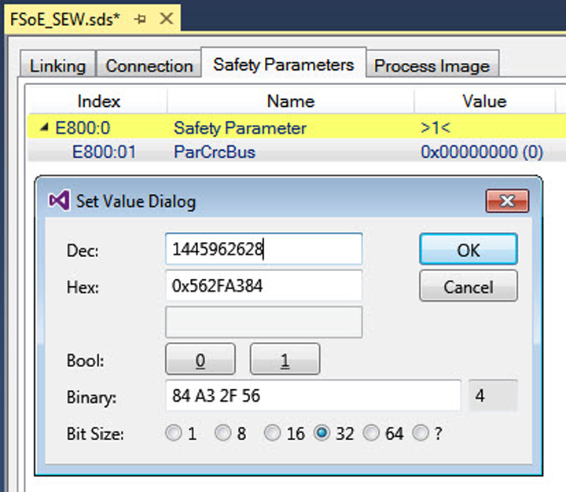The image size is (566, 492).
Task: Set Bool value to 0
Action: click(200, 360)
